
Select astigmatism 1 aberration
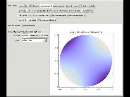click(x=46, y=6)
